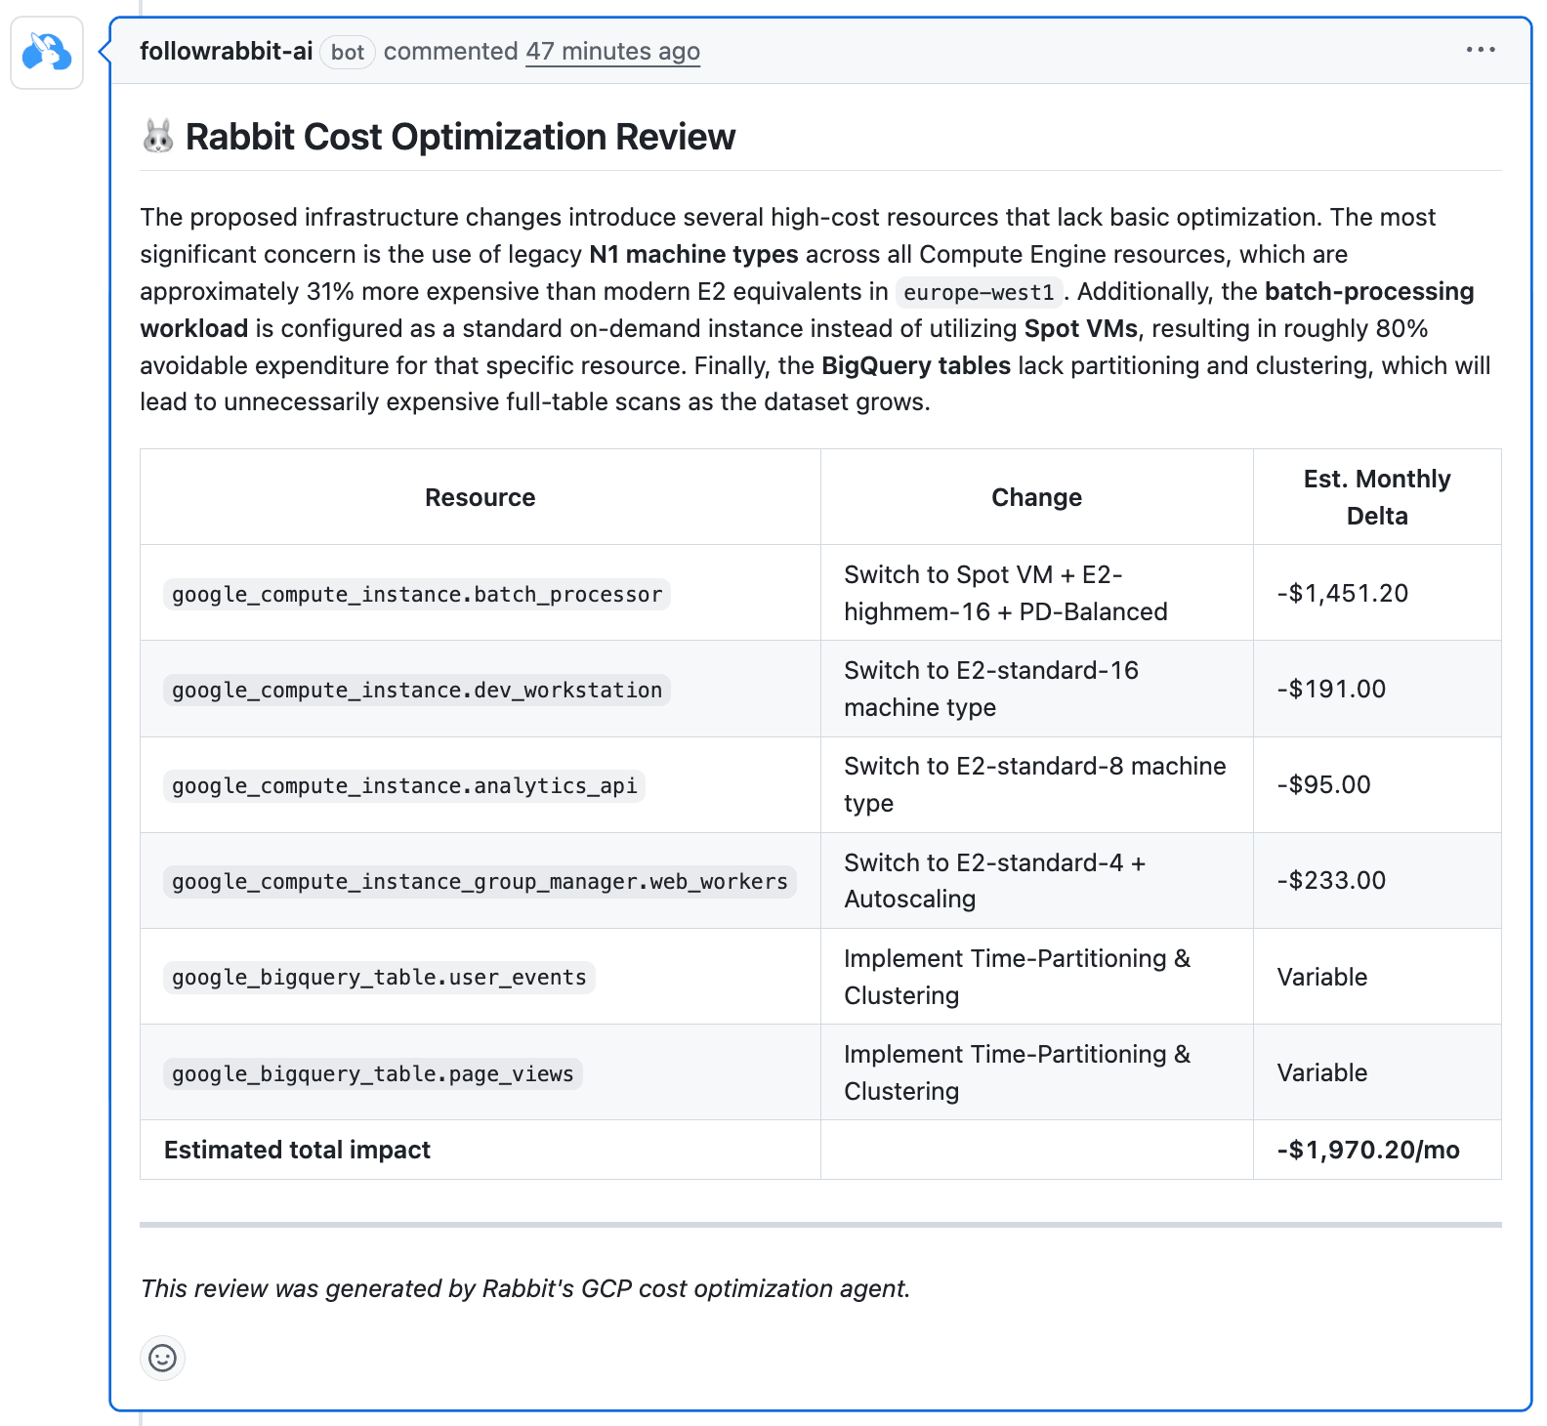Image resolution: width=1547 pixels, height=1426 pixels.
Task: Click the italic Rabbit's GCP agent footer note
Action: point(525,1288)
